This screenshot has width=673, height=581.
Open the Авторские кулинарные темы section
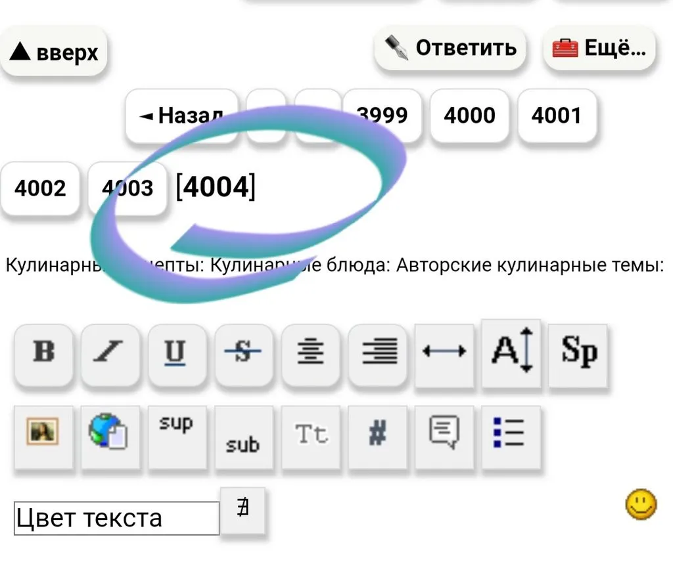coord(526,265)
